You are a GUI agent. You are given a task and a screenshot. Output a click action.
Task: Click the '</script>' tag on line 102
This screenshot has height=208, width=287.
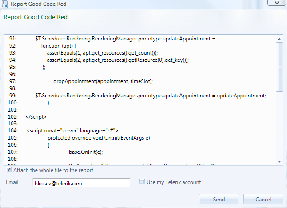click(x=36, y=117)
